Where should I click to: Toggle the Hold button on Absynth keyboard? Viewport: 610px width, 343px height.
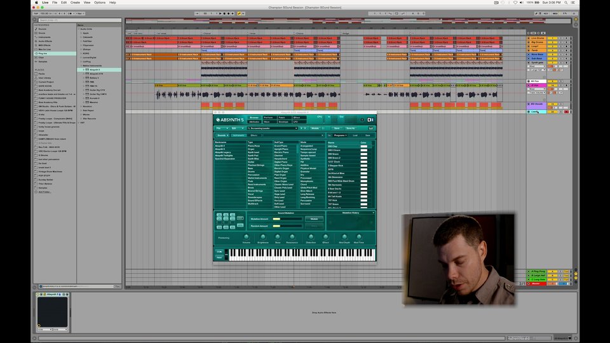coord(219,257)
